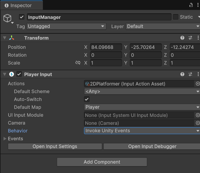This screenshot has width=200, height=173.
Task: Open Transform component help reference
Action: (x=182, y=38)
